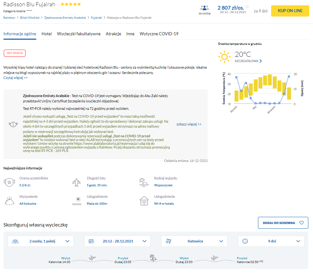Select the Wytyczne COVID-19 tab
This screenshot has width=313, height=273.
click(159, 34)
